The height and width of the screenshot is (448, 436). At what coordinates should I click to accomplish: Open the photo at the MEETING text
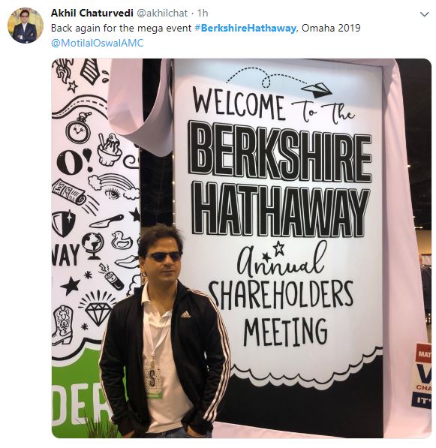coord(285,332)
